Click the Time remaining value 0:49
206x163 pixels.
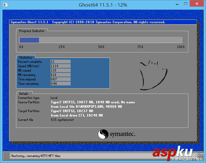click(x=61, y=84)
